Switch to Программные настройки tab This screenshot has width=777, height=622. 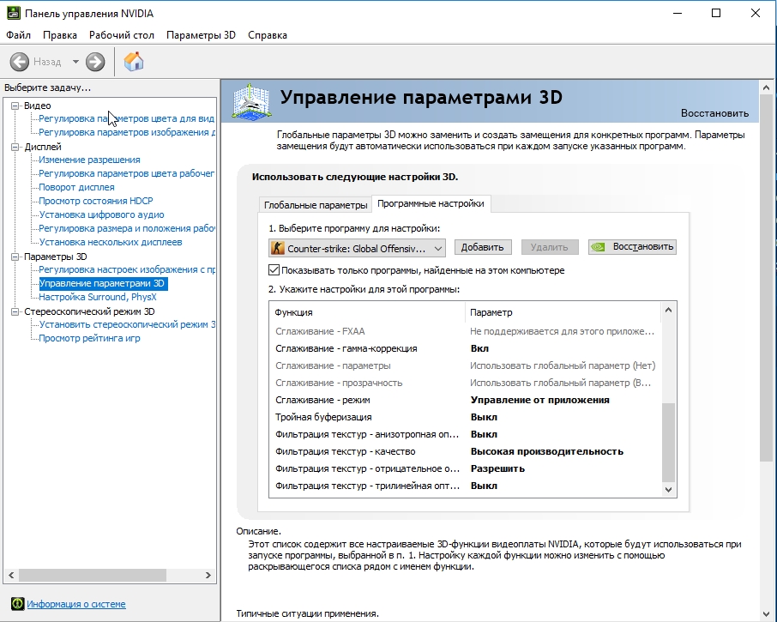431,203
